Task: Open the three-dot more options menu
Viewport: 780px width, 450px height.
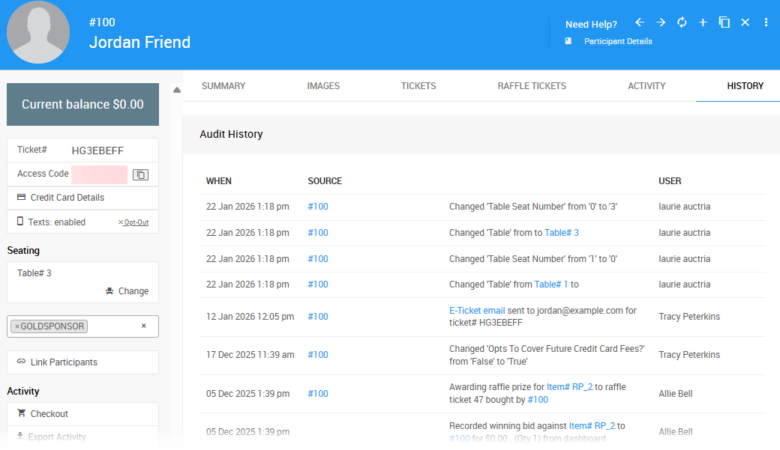Action: tap(766, 22)
